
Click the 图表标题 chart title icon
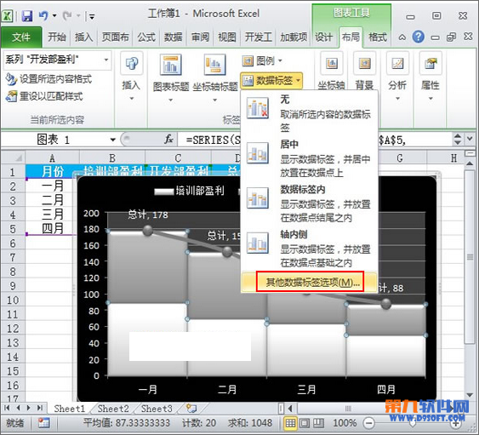click(x=171, y=65)
